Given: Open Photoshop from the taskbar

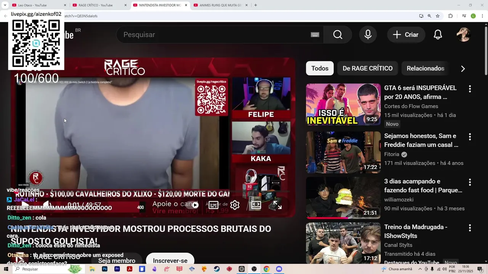Looking at the screenshot, I should pyautogui.click(x=104, y=269).
